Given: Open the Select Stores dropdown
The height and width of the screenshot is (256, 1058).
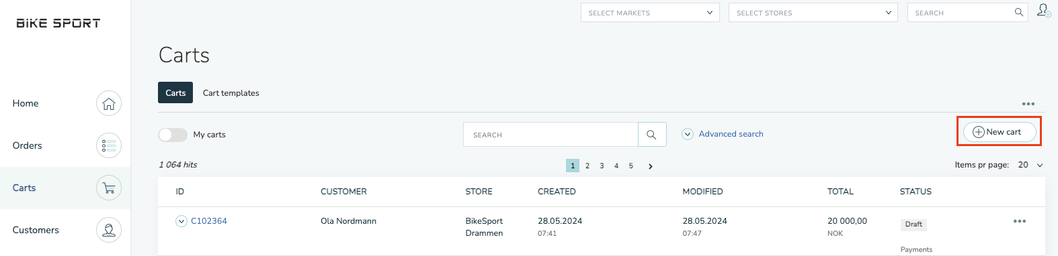Looking at the screenshot, I should click(x=813, y=13).
